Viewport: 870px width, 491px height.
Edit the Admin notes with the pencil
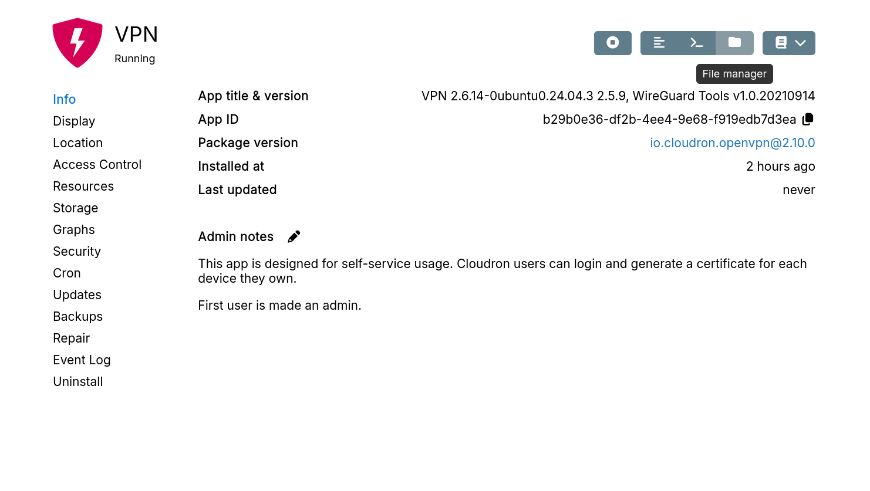coord(294,236)
